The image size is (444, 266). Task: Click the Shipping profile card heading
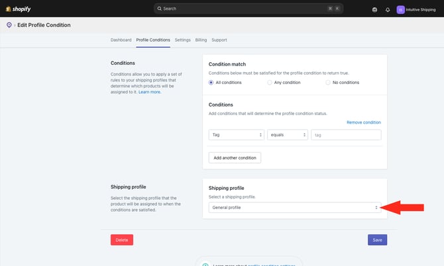tap(226, 188)
